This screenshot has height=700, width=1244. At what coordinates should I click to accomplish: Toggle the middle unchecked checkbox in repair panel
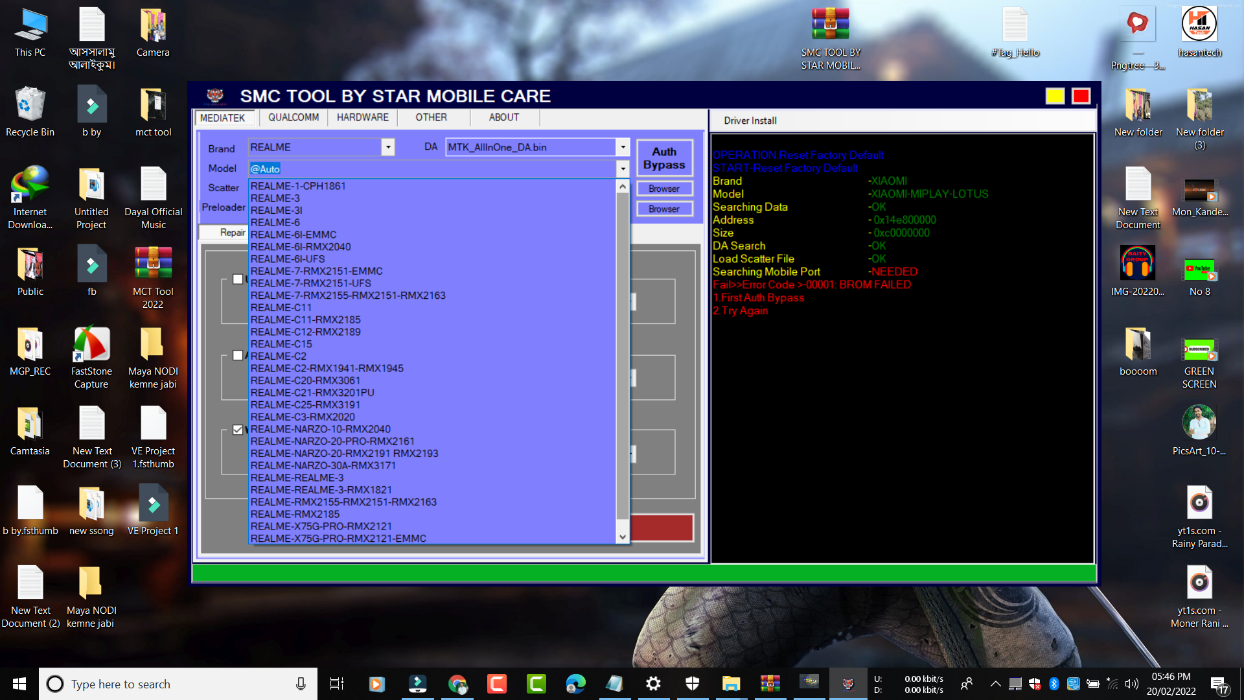pos(238,355)
